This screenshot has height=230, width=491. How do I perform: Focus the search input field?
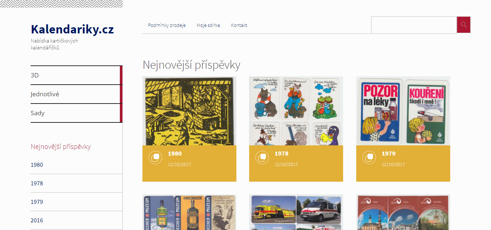pyautogui.click(x=414, y=25)
